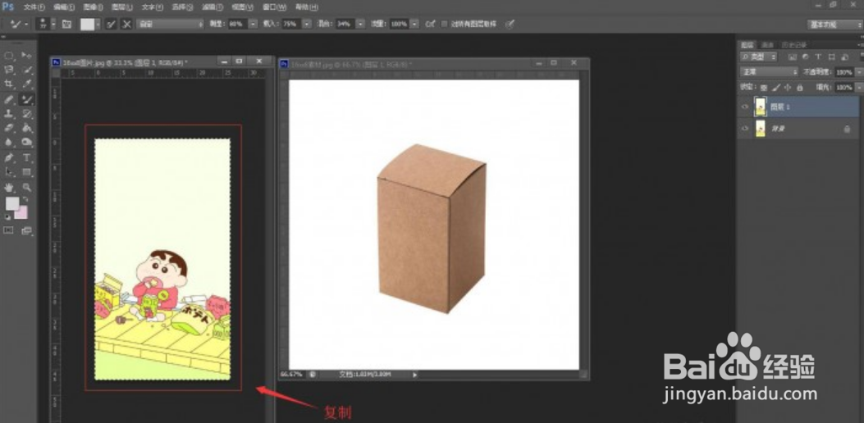Toggle pressure for size icon
864x423 pixels.
coord(510,25)
